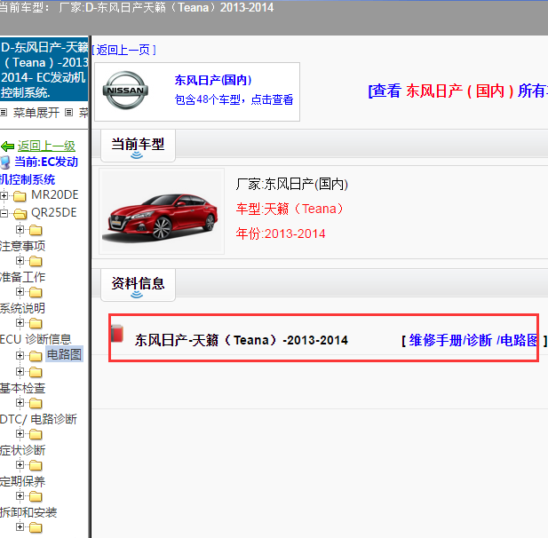This screenshot has width=548, height=538.
Task: Select the 症状诊断 tree label
Action: click(x=23, y=450)
